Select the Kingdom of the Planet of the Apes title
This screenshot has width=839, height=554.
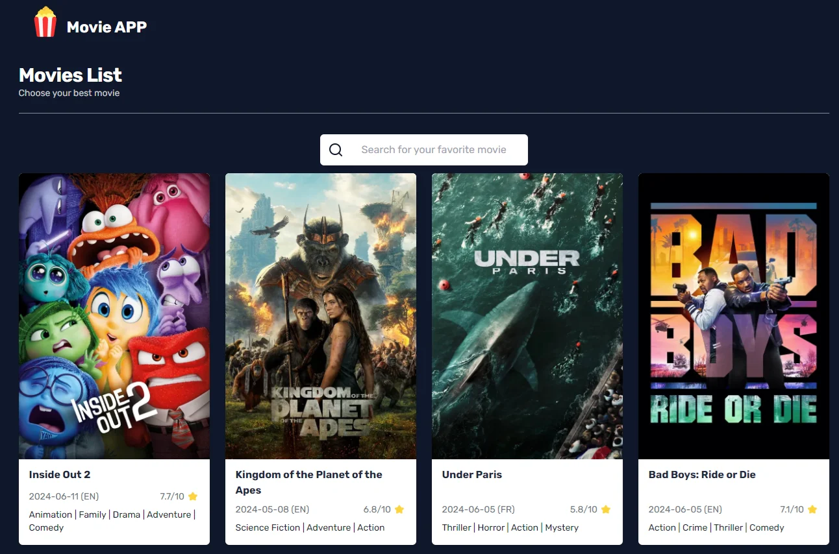(309, 482)
